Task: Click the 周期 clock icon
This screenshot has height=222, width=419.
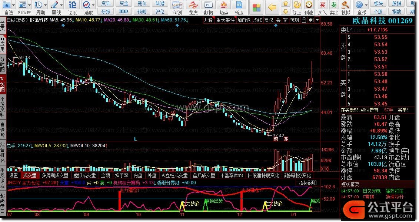Action: [x=39, y=5]
